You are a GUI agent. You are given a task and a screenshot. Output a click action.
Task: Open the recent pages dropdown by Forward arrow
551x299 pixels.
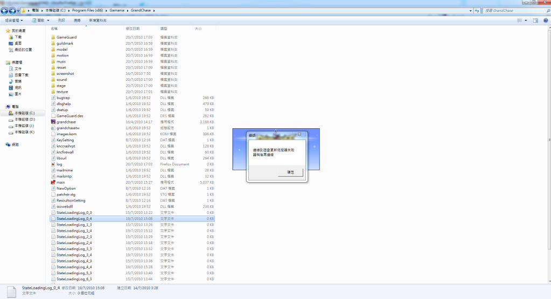[18, 11]
